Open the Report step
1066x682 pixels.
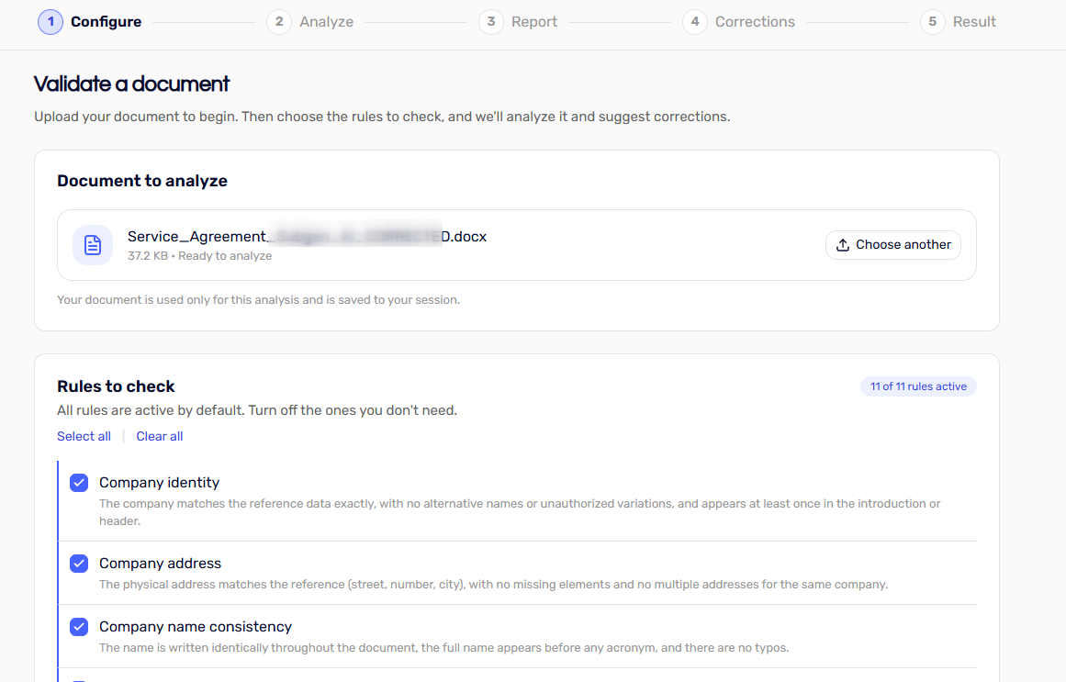(x=534, y=22)
